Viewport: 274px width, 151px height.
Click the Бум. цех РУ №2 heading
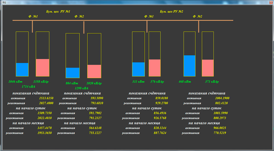[x=172, y=12]
